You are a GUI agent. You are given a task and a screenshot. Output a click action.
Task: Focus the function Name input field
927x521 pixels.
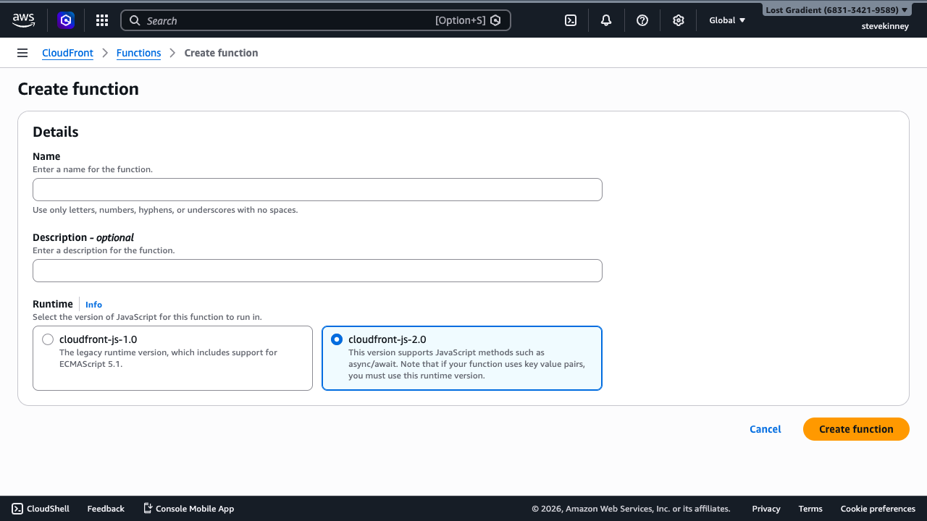pos(317,190)
